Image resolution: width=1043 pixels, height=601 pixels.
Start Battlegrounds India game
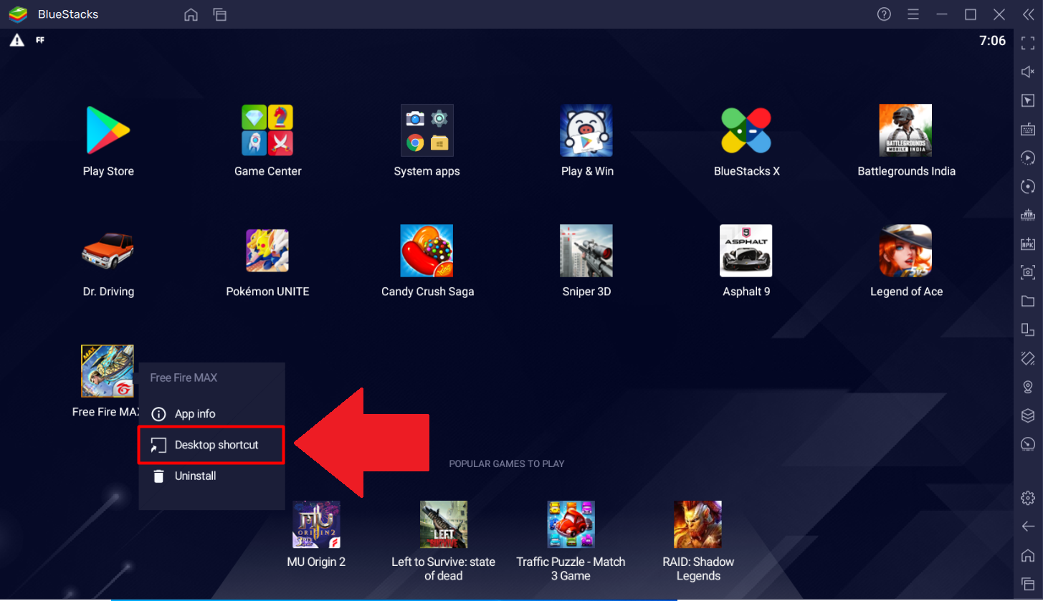[x=906, y=130]
